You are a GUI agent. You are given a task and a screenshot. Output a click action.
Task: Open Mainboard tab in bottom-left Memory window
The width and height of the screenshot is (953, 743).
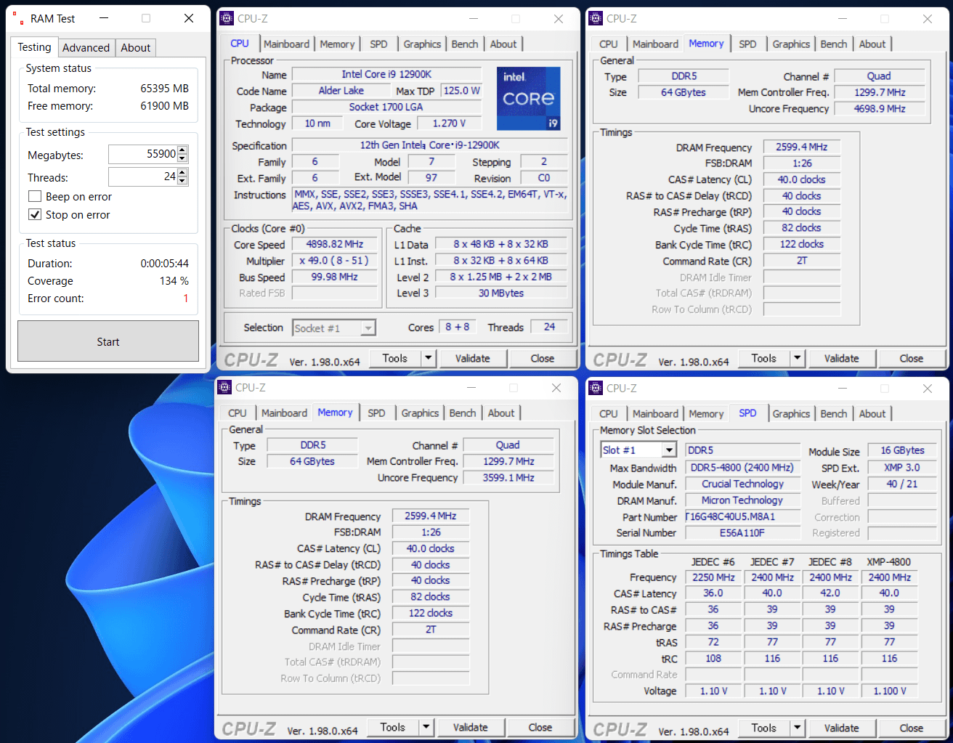pos(284,413)
